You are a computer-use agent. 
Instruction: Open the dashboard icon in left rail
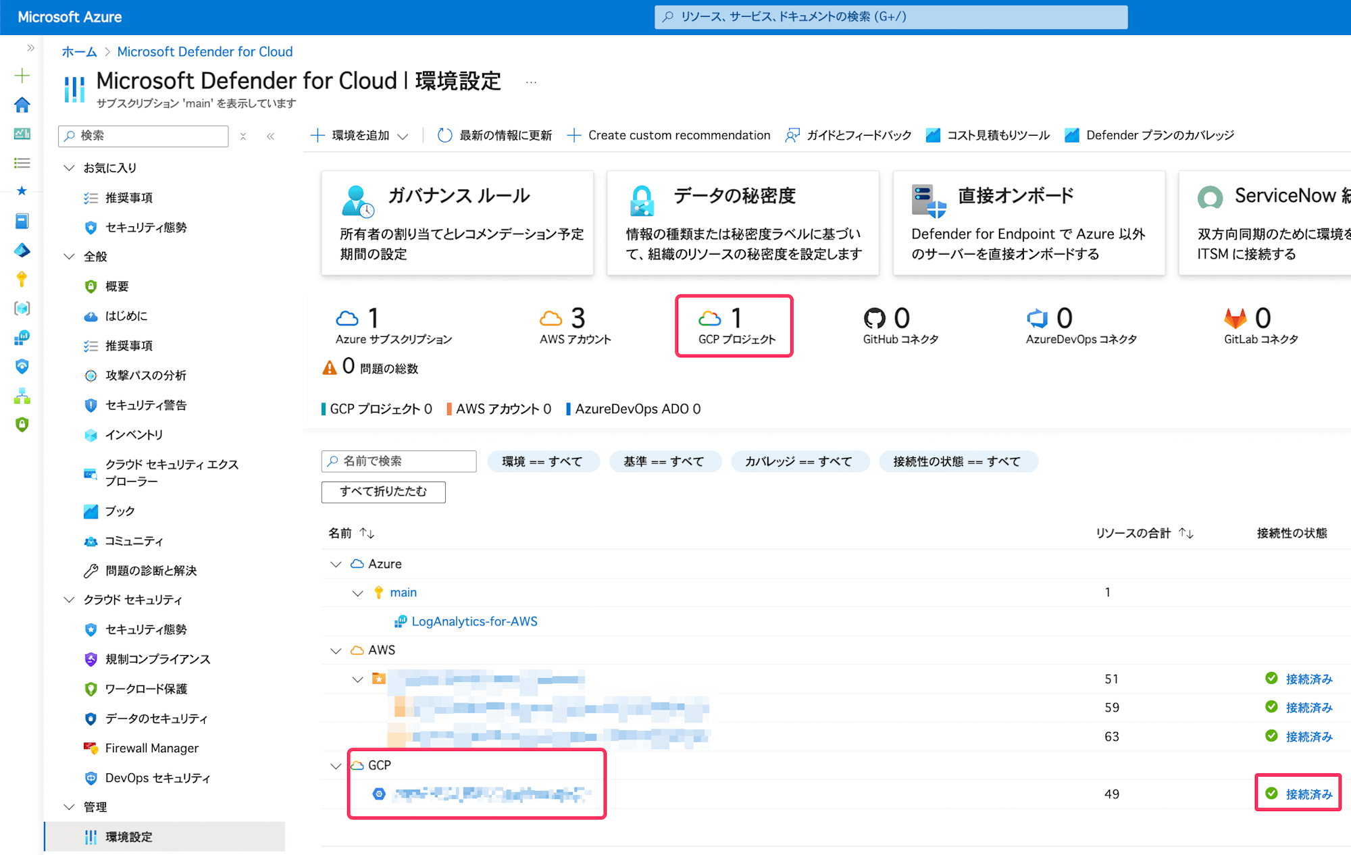click(x=22, y=134)
